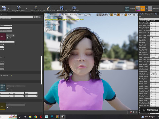
Task: Click the Brow_Drop_Left morph target name
Action: (x=144, y=28)
